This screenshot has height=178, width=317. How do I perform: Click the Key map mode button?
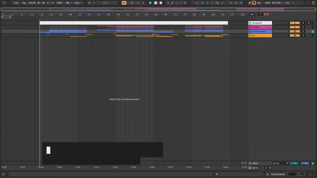click(x=259, y=3)
